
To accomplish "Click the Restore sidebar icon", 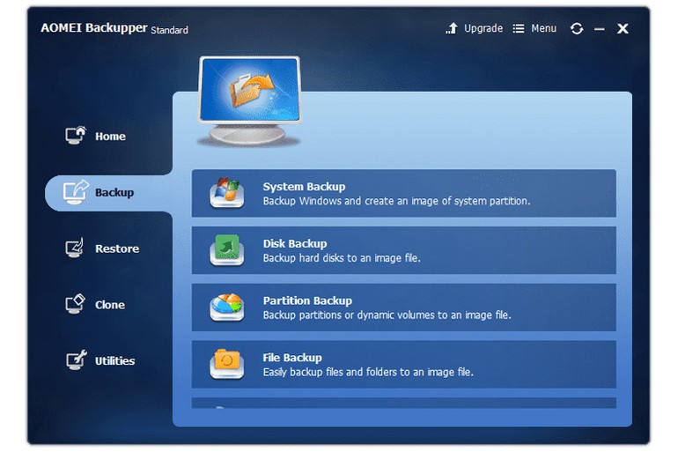I will click(x=75, y=248).
